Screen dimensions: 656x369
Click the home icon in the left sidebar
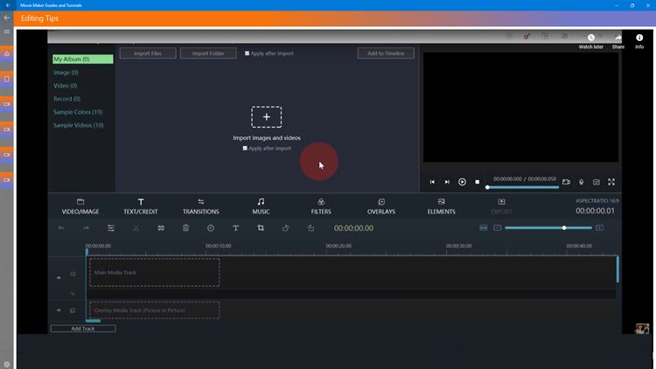point(7,53)
